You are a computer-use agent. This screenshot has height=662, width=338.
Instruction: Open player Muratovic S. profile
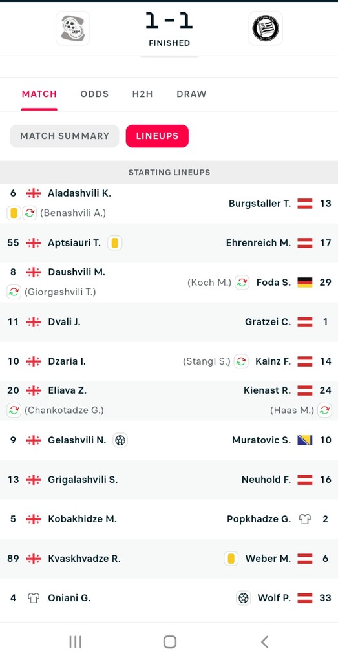(261, 440)
